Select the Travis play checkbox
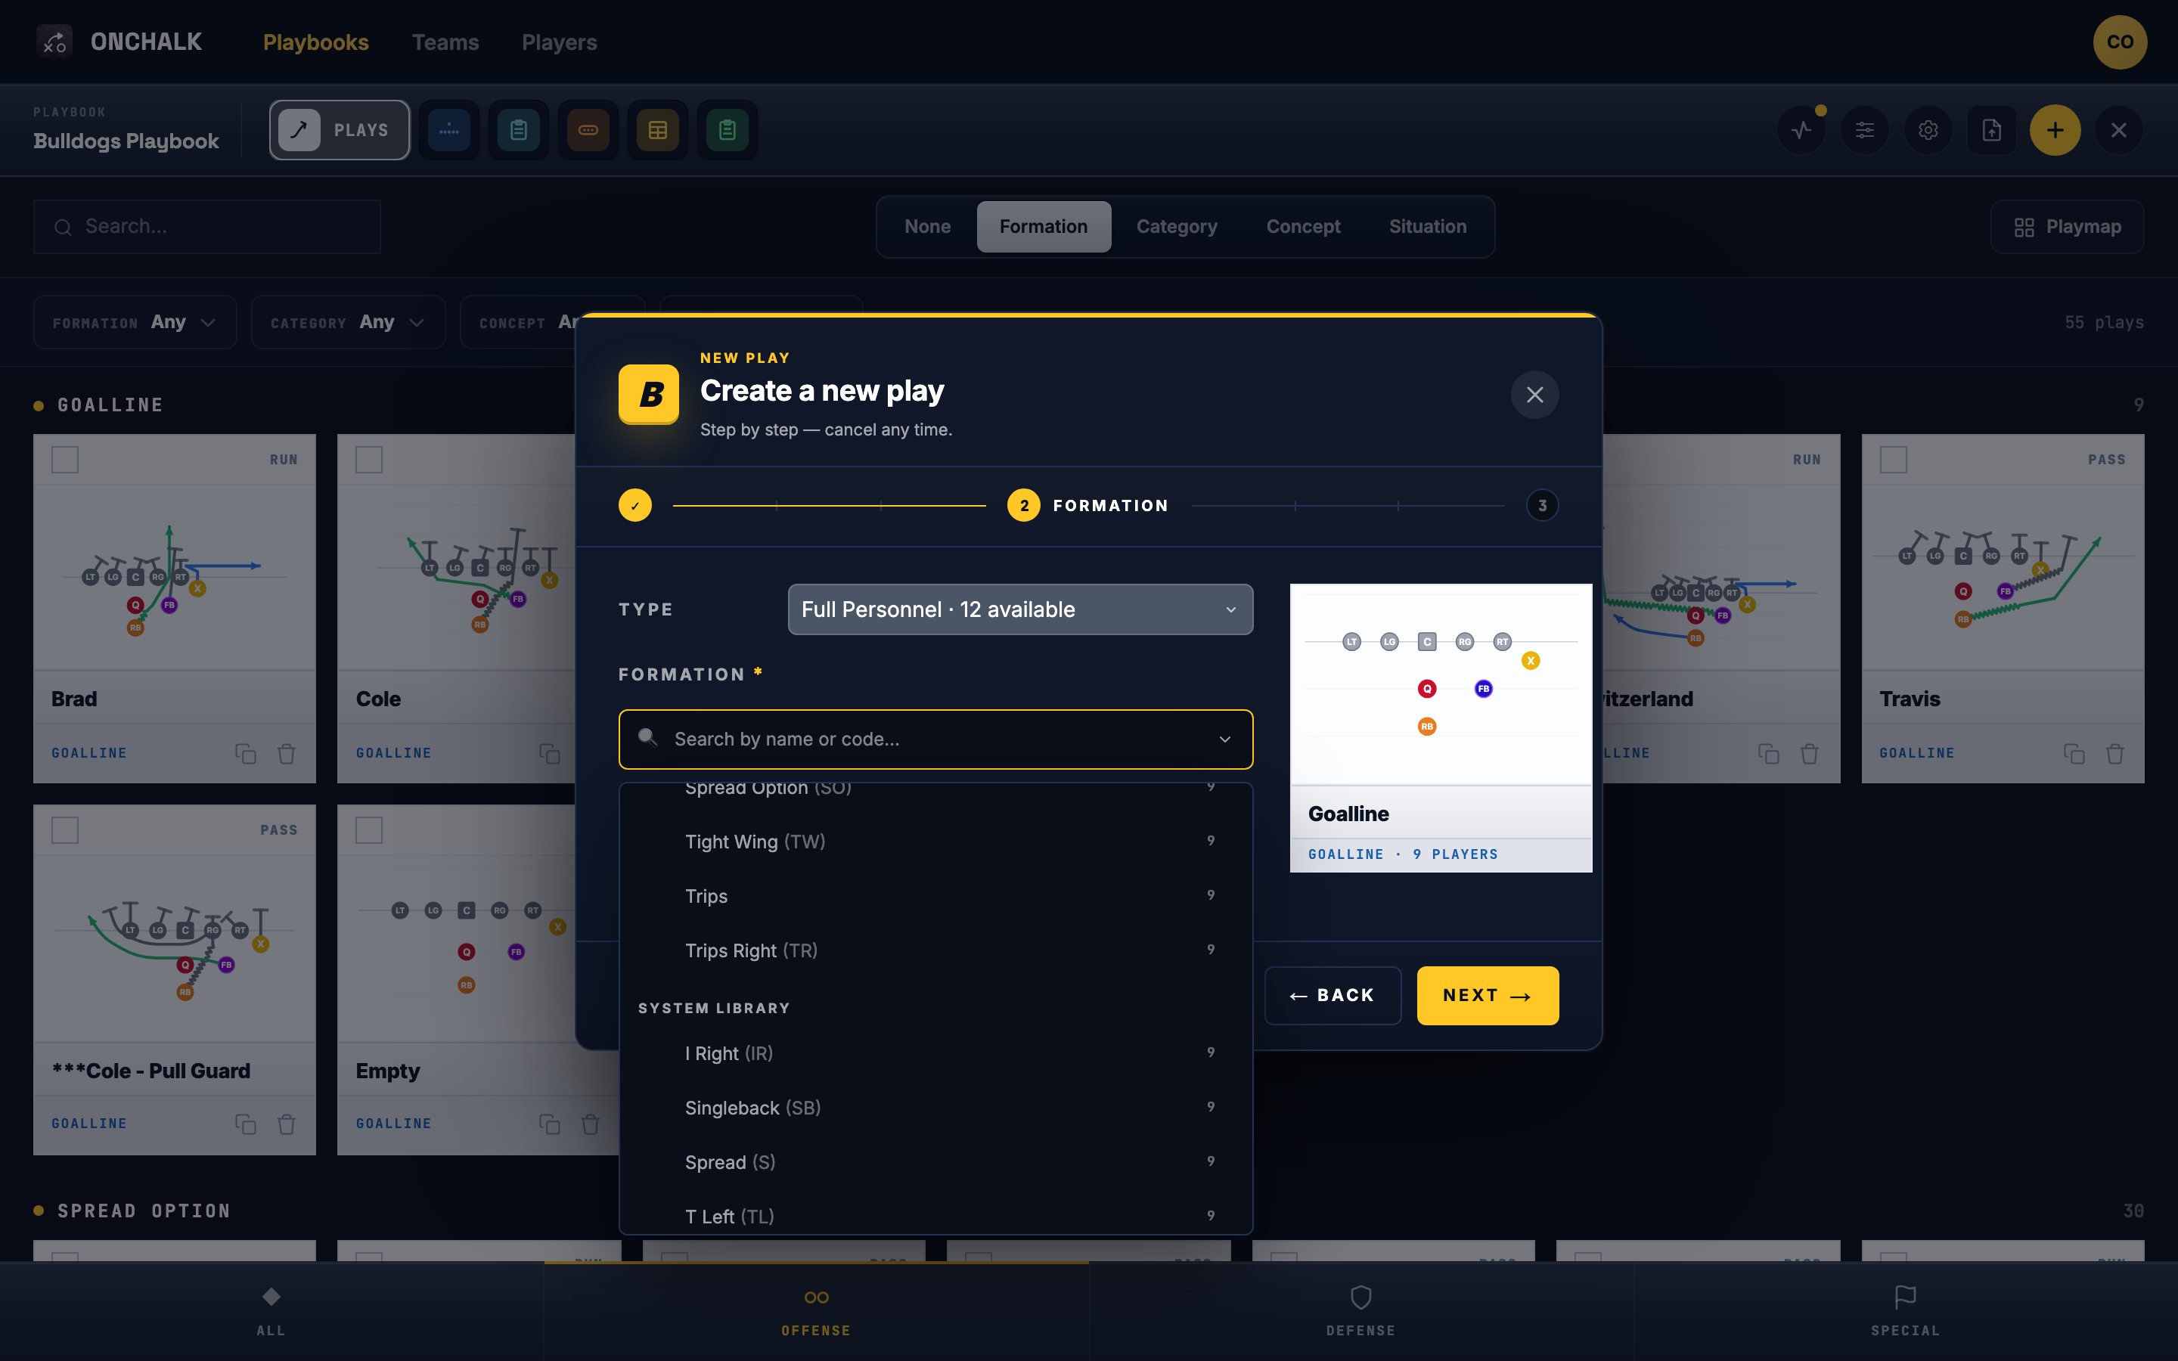The image size is (2178, 1361). (1893, 459)
